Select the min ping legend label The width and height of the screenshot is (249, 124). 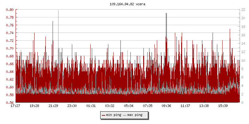pos(114,115)
